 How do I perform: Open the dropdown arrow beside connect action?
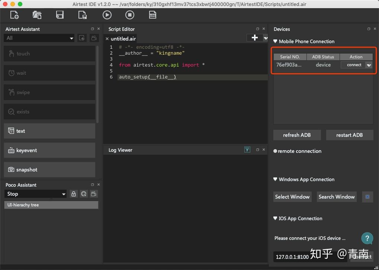[369, 65]
